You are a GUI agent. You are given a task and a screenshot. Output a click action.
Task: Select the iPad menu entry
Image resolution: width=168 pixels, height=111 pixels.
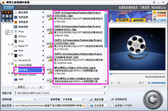pyautogui.click(x=29, y=41)
